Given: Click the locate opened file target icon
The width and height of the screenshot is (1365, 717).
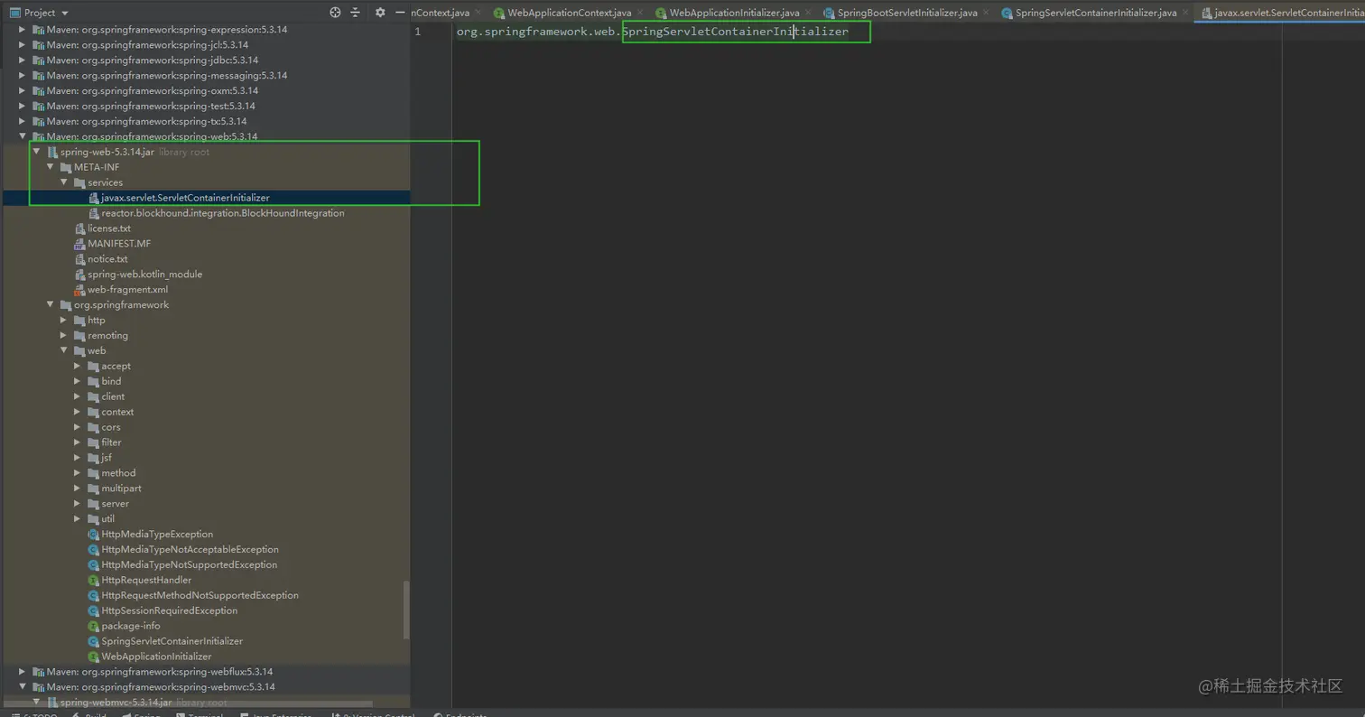Looking at the screenshot, I should point(336,13).
